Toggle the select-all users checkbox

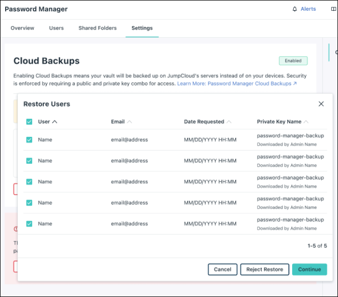tap(30, 122)
